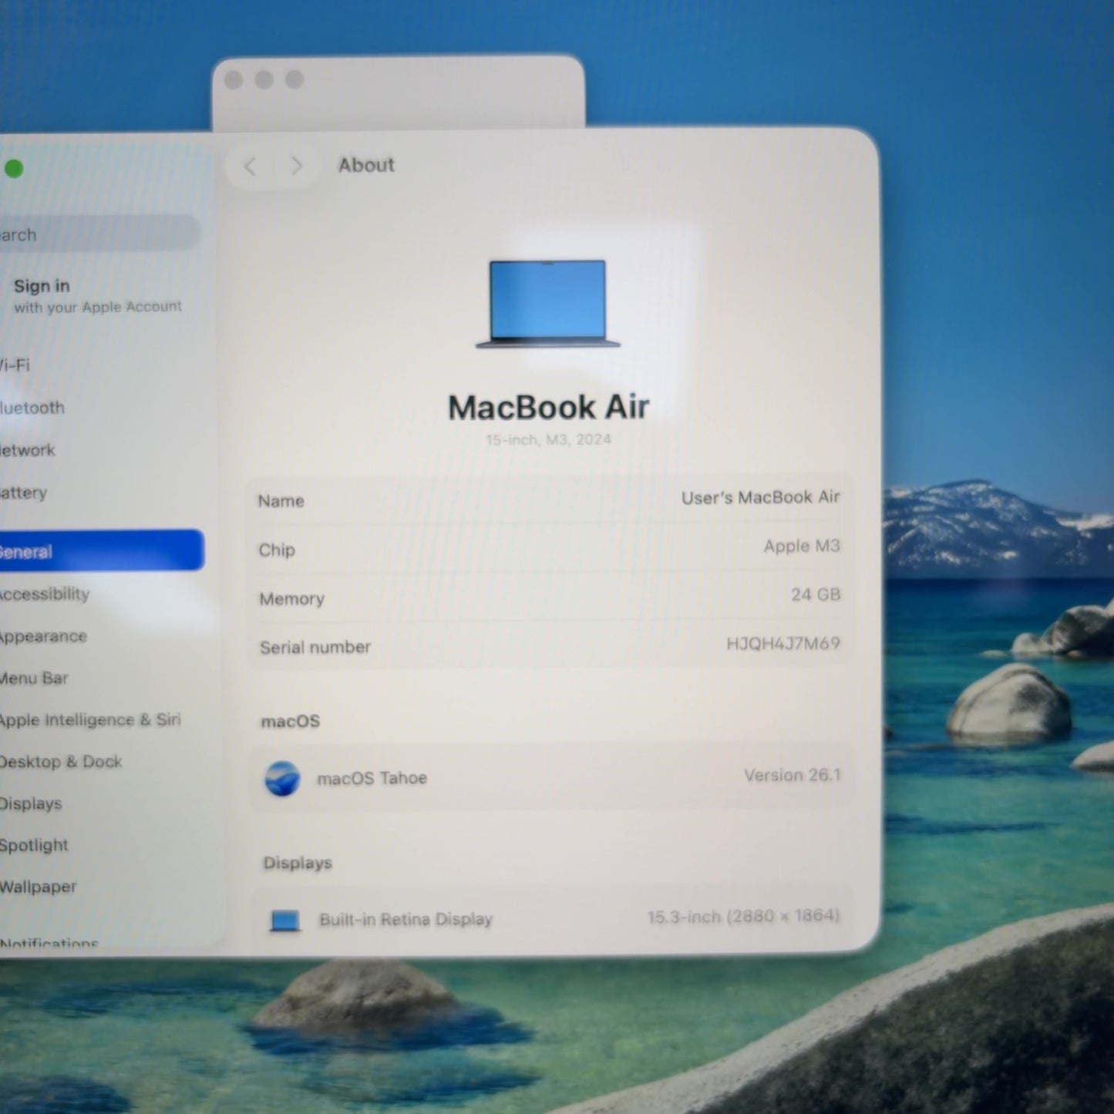Viewport: 1114px width, 1114px height.
Task: Click the "Displays" section heading in About
Action: [298, 863]
